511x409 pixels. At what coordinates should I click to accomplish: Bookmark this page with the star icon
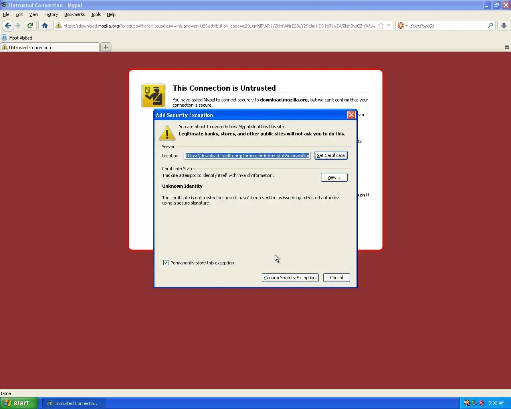381,26
